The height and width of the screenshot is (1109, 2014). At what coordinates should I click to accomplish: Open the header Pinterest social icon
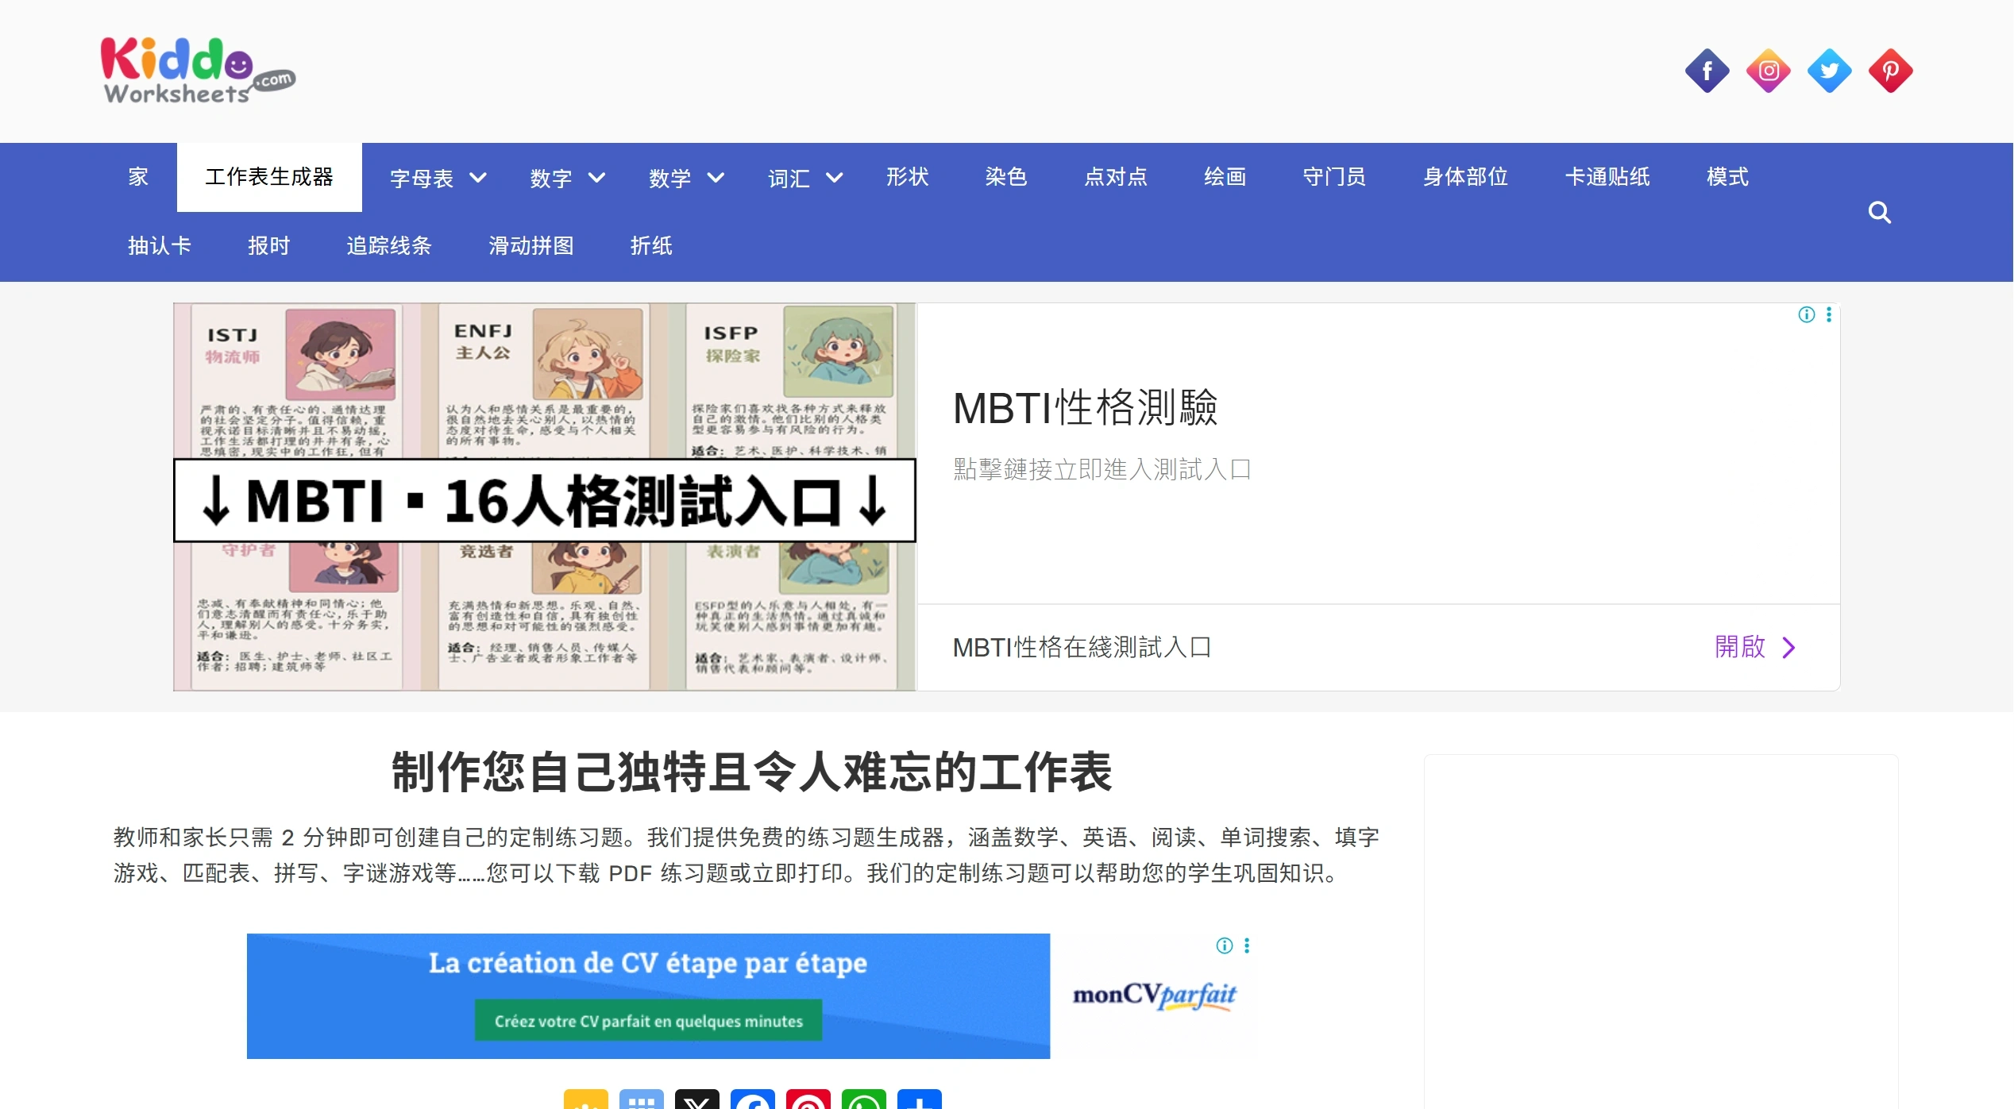[x=1890, y=71]
